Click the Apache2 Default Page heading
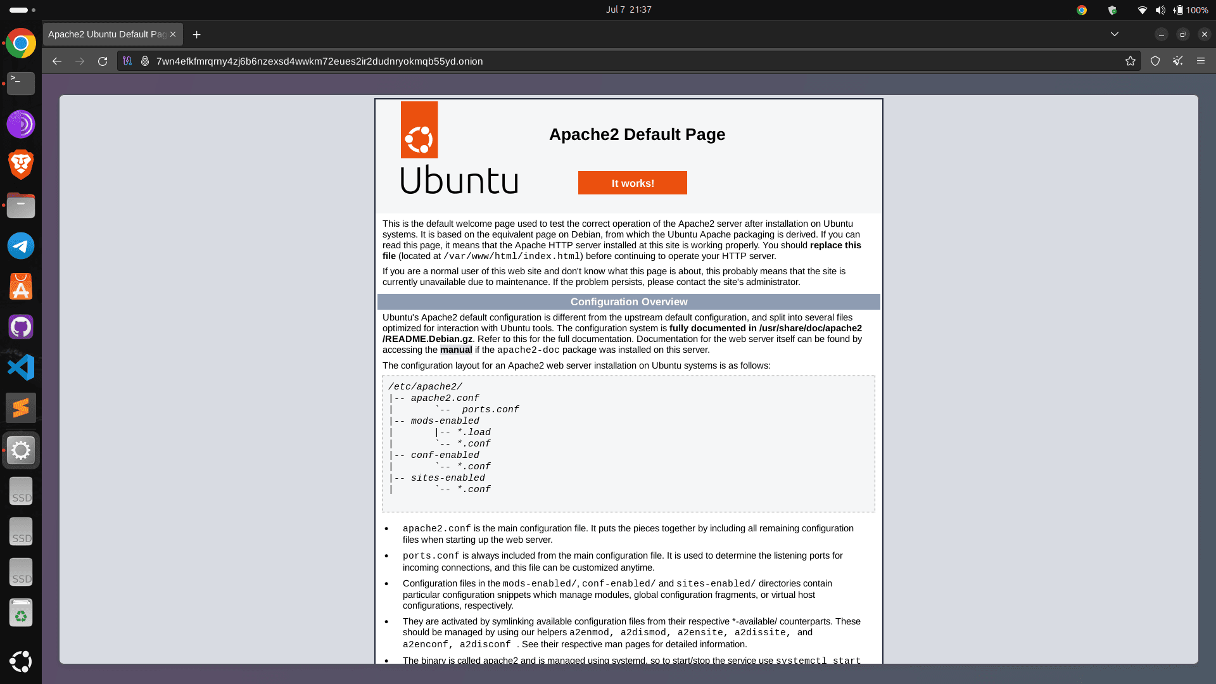1216x684 pixels. (x=637, y=134)
